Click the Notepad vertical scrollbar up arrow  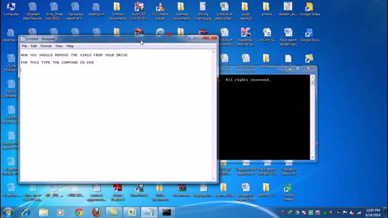point(214,52)
